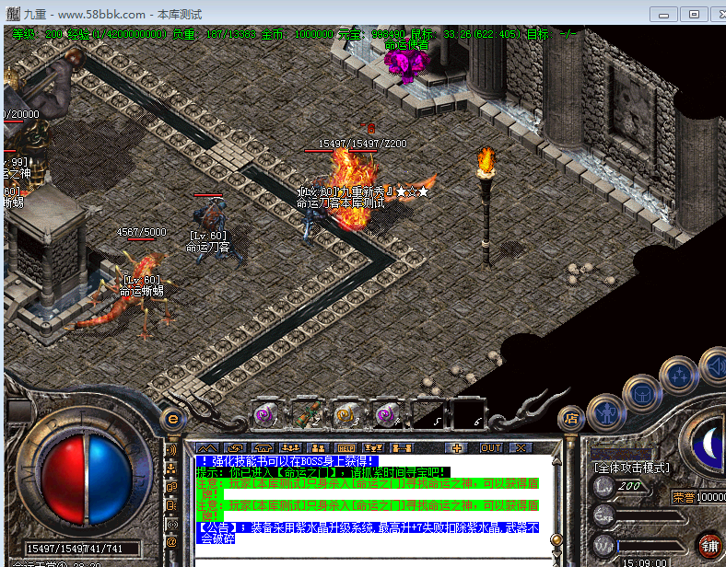This screenshot has height=567, width=726.
Task: Click the 金币 1000000 status text
Action: 298,34
